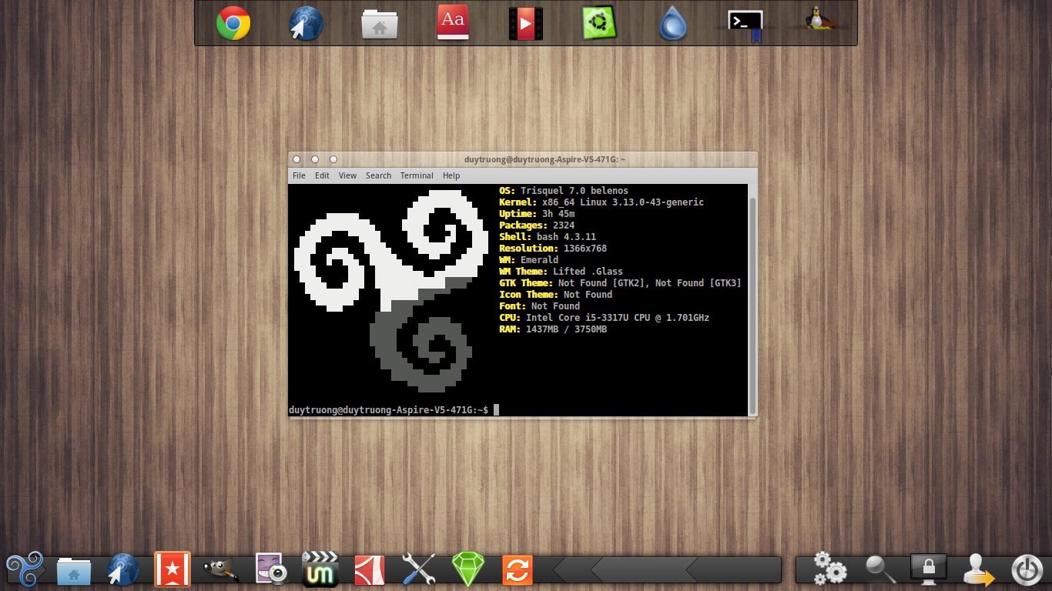The width and height of the screenshot is (1052, 591).
Task: Click the orange update refresh icon
Action: tap(518, 570)
